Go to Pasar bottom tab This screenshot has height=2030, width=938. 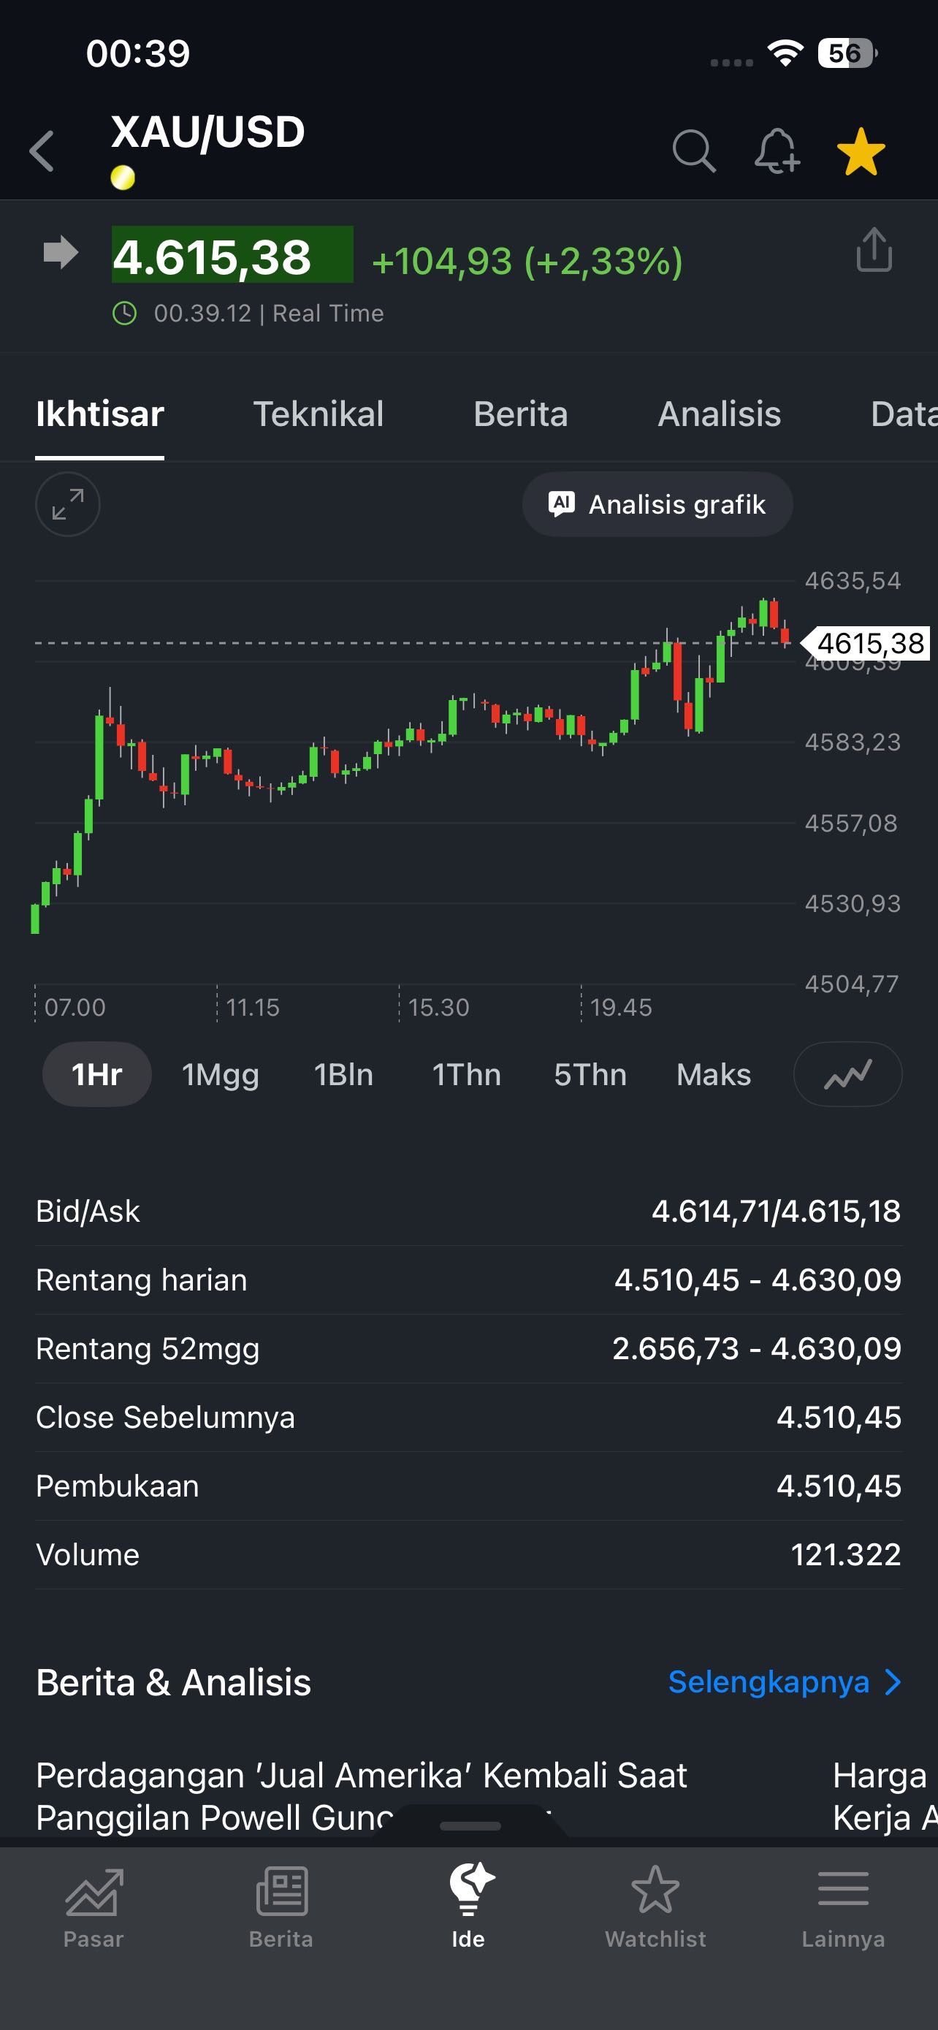pos(94,1906)
